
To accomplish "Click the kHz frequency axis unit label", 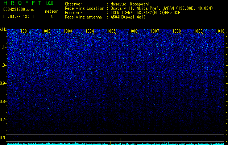I will pyautogui.click(x=3, y=29).
